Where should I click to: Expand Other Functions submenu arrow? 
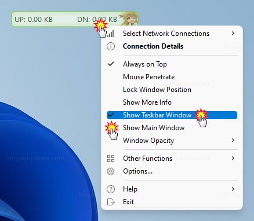click(x=233, y=159)
